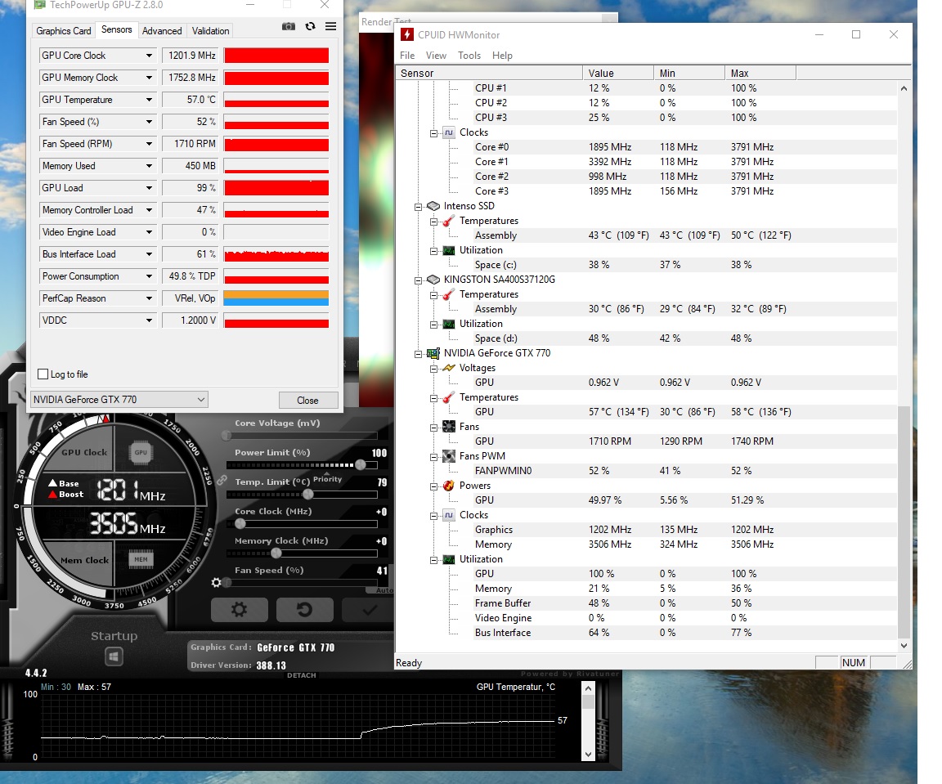Open Afterburner settings via the gear button
The image size is (942, 784).
click(239, 610)
